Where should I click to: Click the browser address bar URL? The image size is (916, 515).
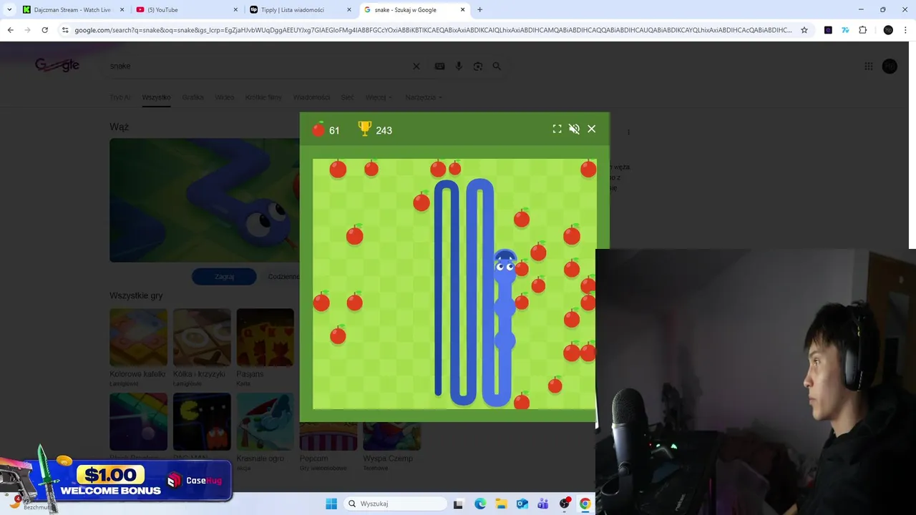433,30
